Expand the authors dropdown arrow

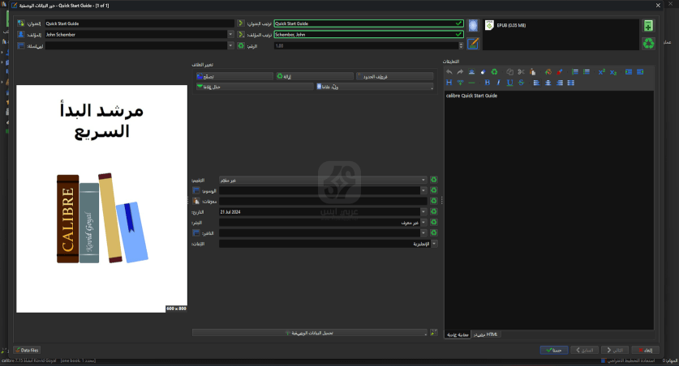[230, 35]
